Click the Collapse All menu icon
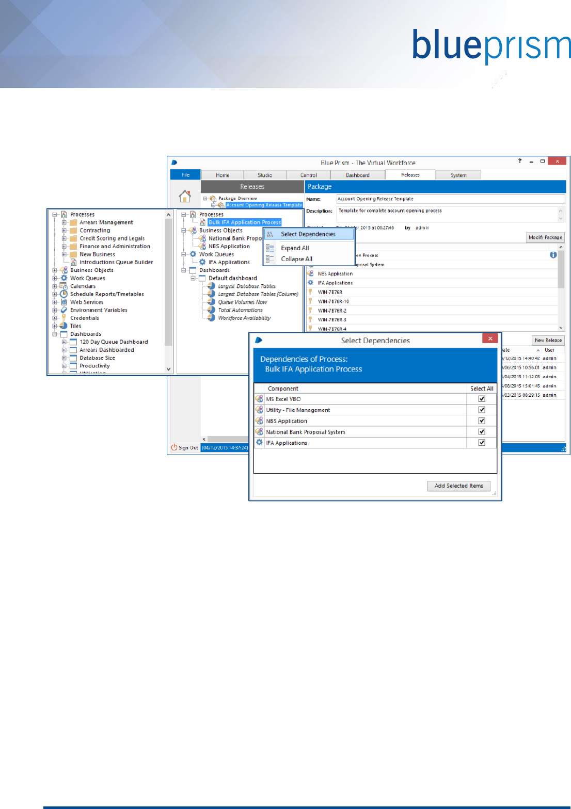Screen dimensions: 571x809 point(270,259)
